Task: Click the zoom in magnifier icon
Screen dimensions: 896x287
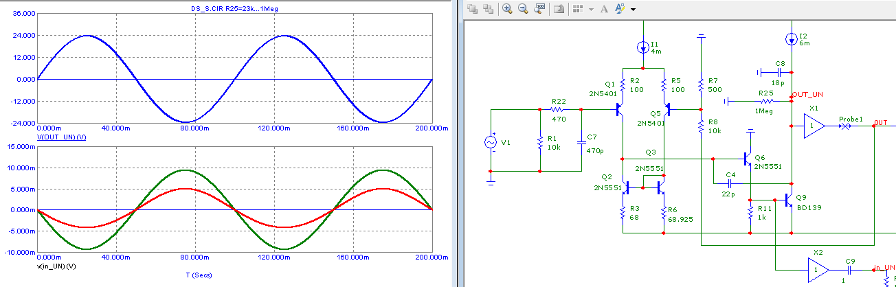Action: tap(507, 9)
